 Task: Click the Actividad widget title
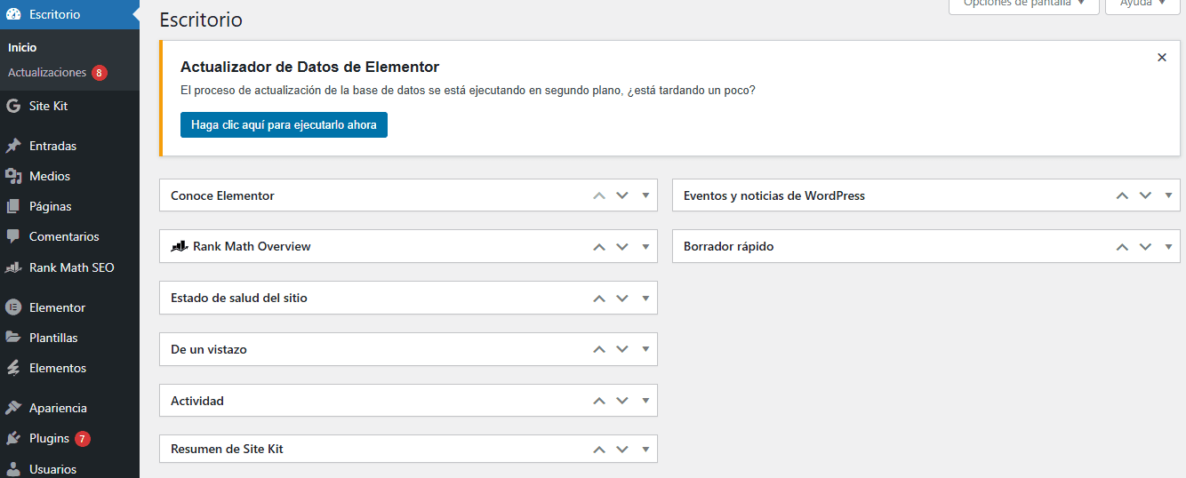pyautogui.click(x=197, y=402)
